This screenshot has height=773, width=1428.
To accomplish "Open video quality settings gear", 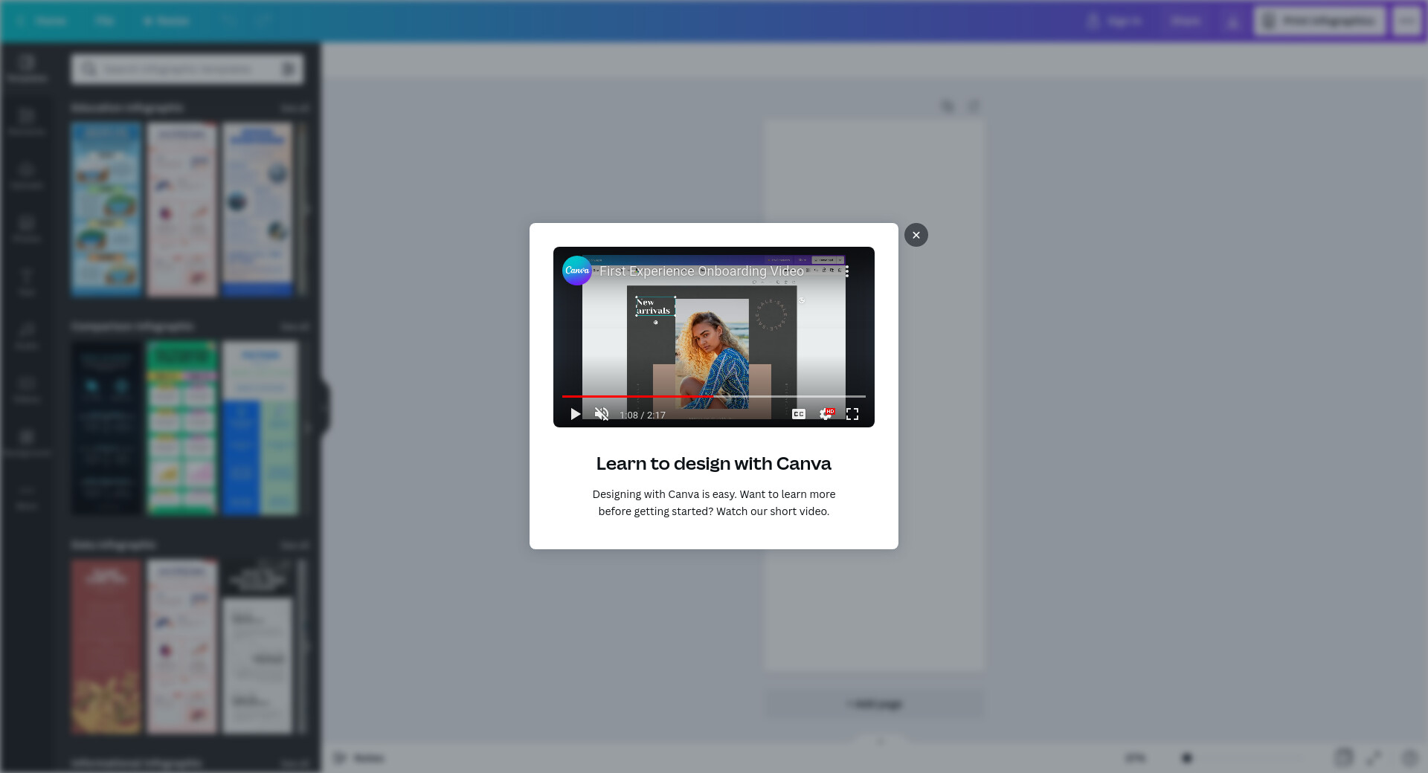I will [x=826, y=414].
